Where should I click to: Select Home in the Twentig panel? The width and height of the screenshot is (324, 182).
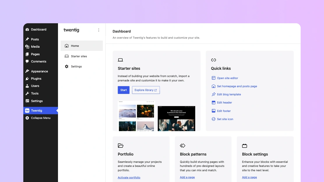(x=75, y=46)
